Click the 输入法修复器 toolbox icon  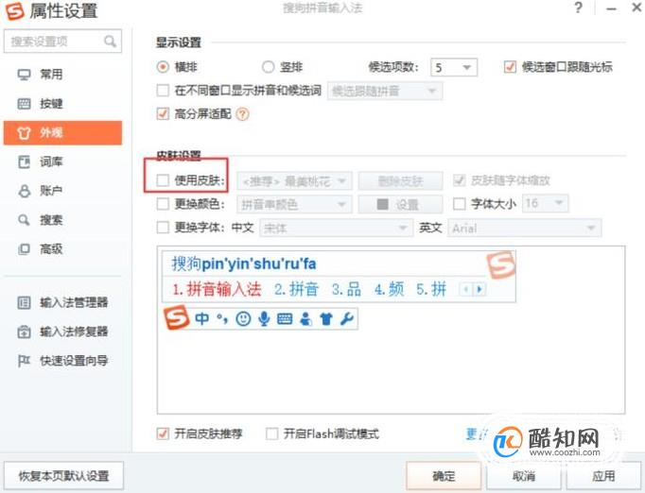click(24, 331)
